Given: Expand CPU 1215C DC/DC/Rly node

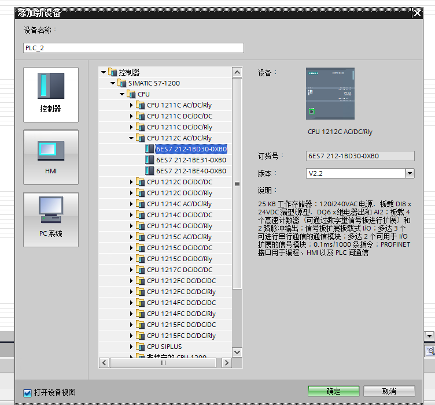Looking at the screenshot, I should 131,259.
